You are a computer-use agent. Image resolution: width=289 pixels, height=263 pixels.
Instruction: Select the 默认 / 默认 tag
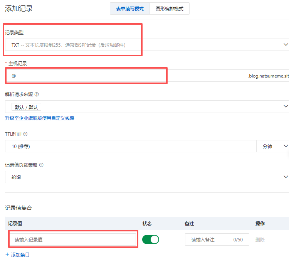tap(27, 107)
